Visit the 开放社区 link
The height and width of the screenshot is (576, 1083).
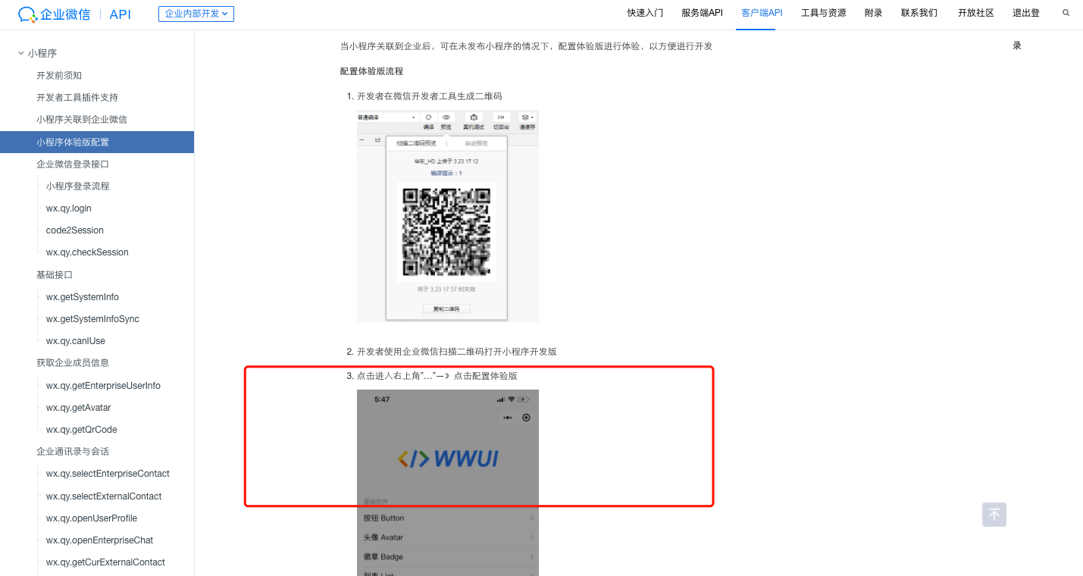[x=976, y=13]
